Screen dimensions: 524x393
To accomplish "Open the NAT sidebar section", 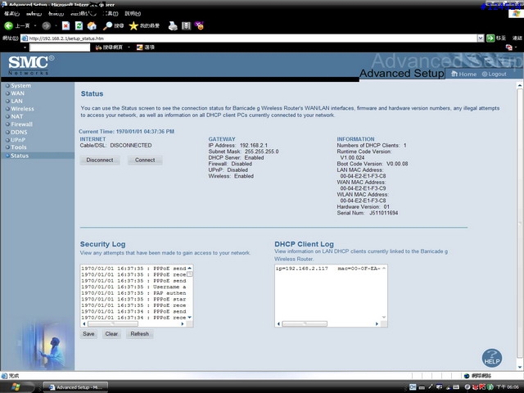I will (16, 116).
